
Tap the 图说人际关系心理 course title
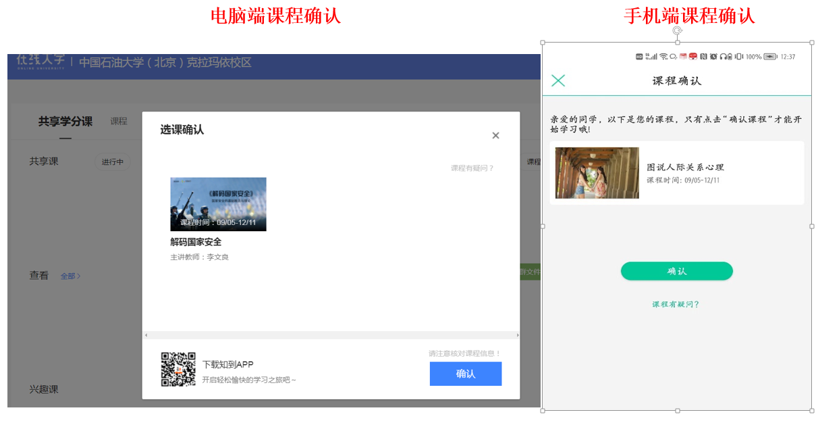pos(685,168)
